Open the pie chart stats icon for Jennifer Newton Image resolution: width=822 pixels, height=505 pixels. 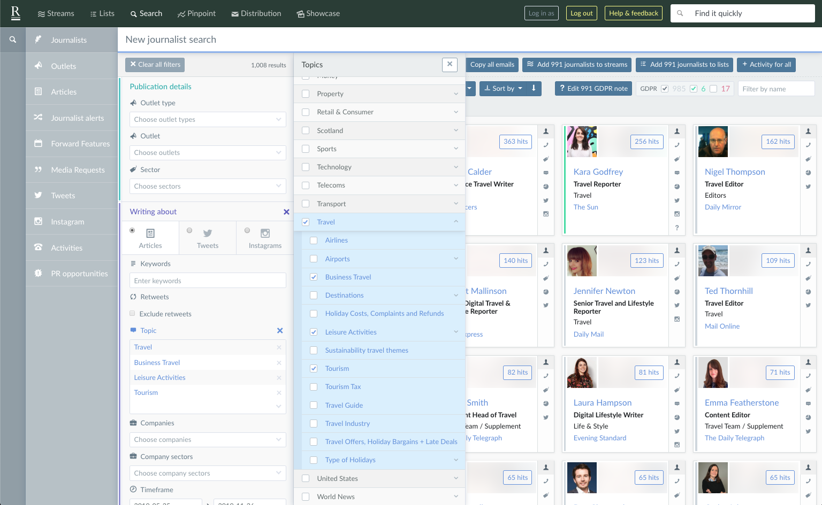[x=677, y=292]
